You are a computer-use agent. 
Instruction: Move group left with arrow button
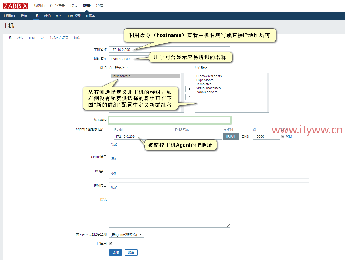[x=189, y=89]
